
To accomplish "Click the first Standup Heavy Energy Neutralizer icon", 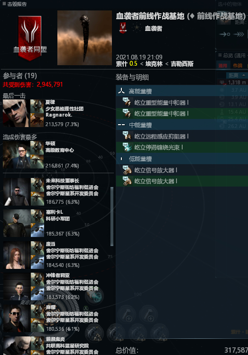I will (127, 102).
